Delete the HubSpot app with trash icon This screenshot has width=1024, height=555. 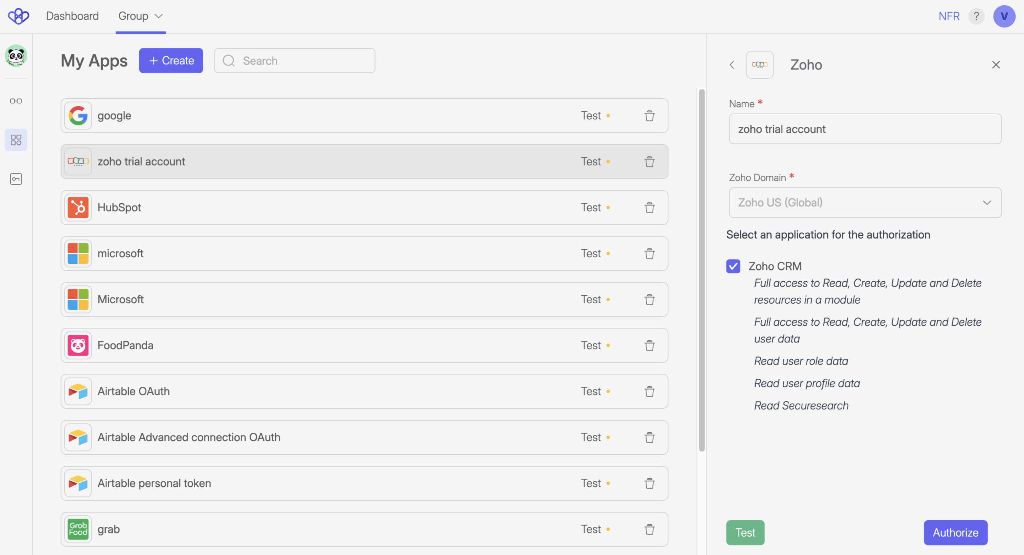click(x=650, y=208)
